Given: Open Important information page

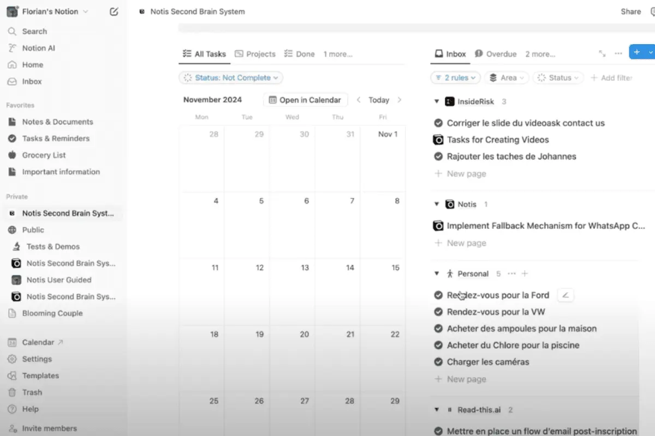Looking at the screenshot, I should pyautogui.click(x=61, y=172).
